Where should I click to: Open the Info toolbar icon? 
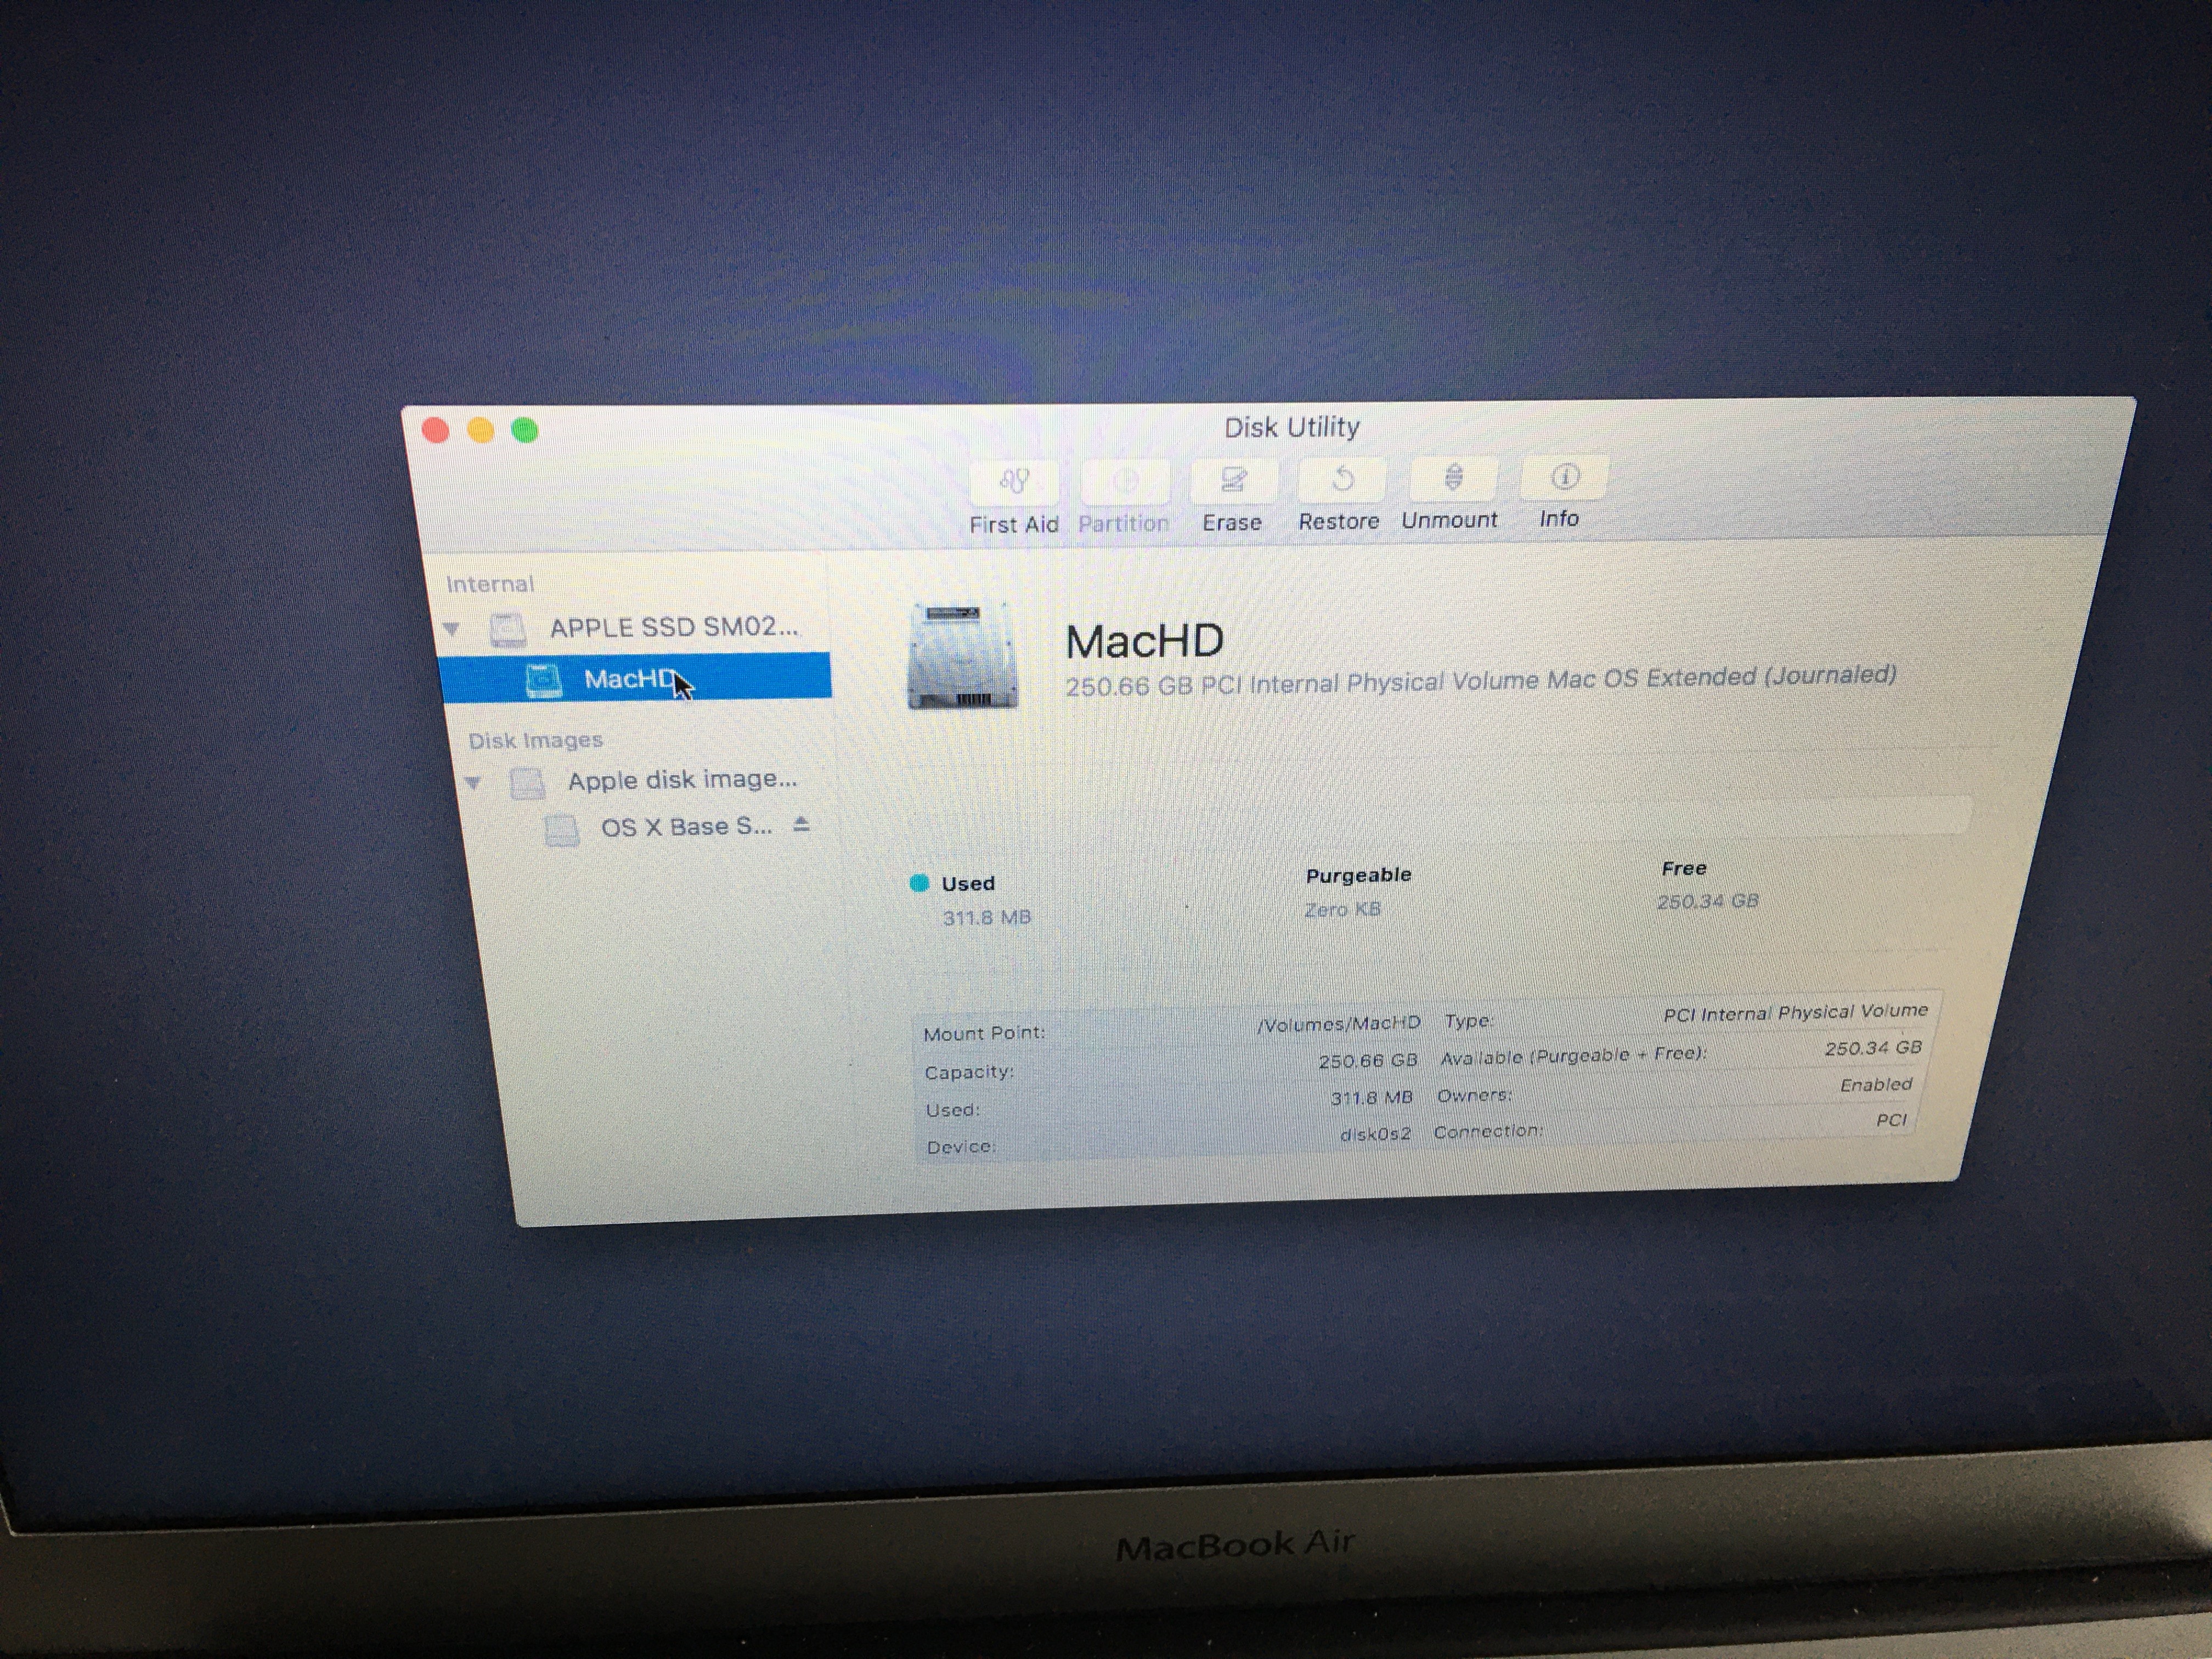tap(1563, 477)
